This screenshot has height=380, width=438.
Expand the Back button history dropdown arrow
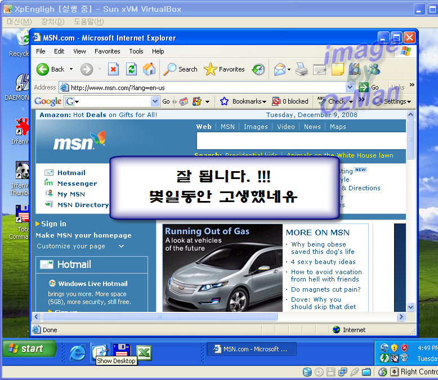[71, 69]
